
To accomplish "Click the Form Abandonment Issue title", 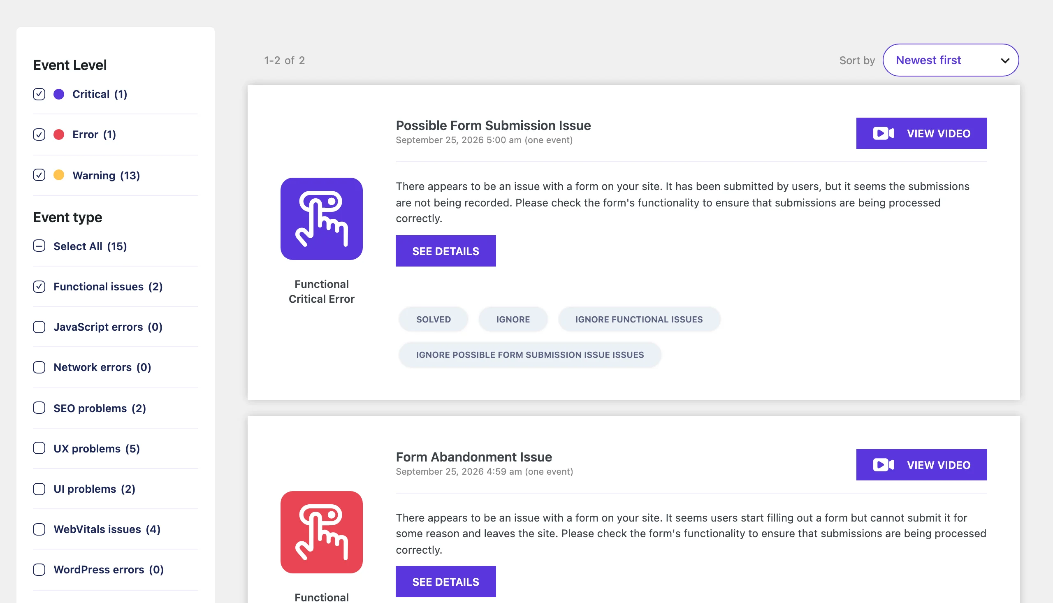I will click(x=474, y=457).
